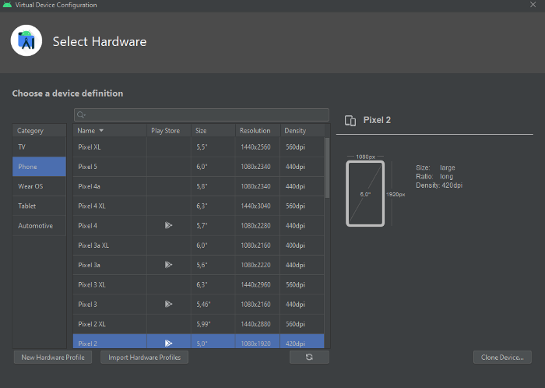Click the Android Studio logo in header
545x388 pixels.
[26, 41]
